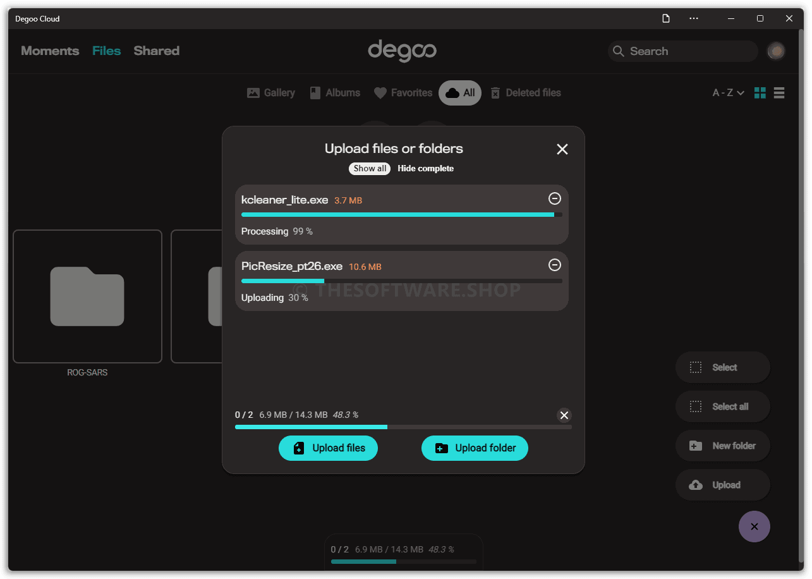Click the search magnifier icon

(x=619, y=51)
